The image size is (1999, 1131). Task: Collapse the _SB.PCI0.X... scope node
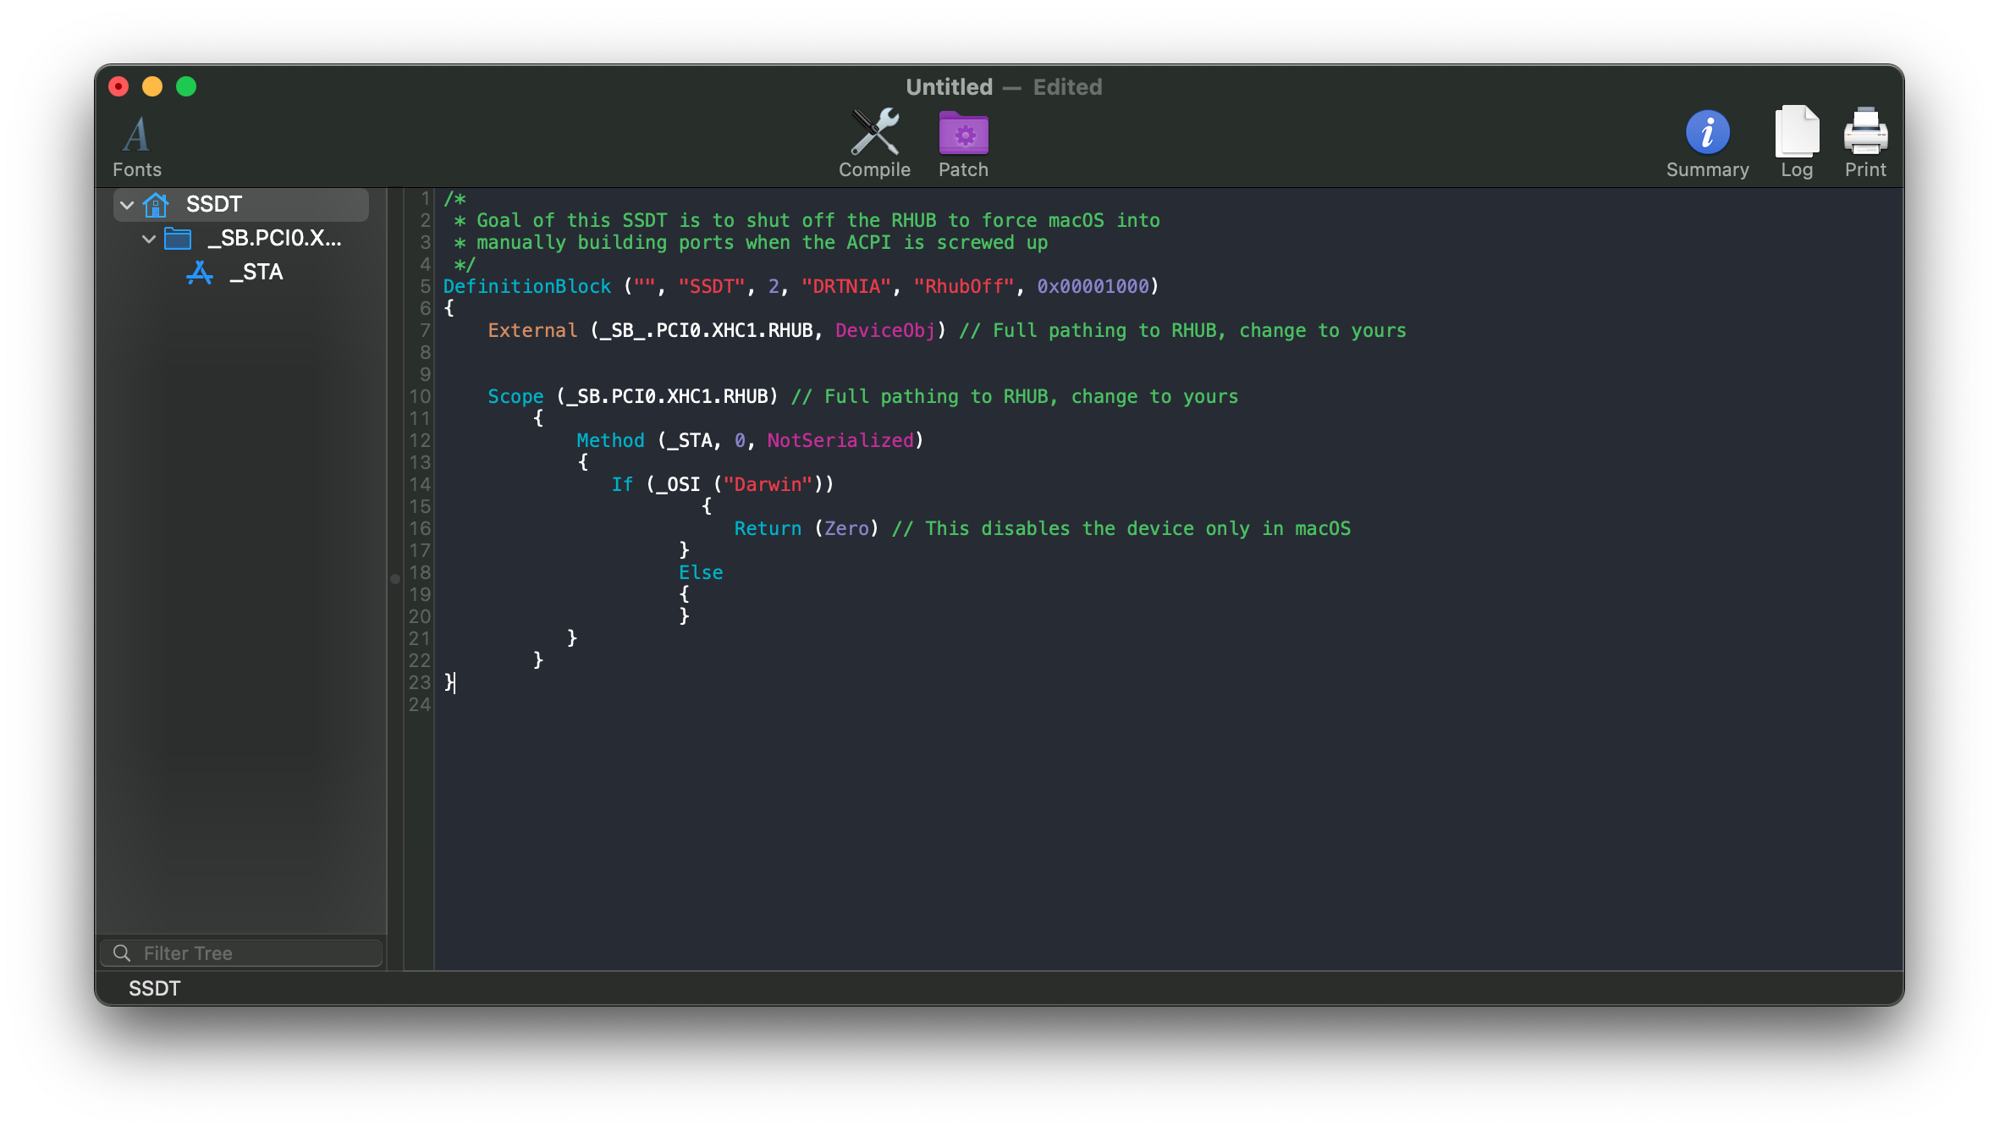tap(149, 239)
